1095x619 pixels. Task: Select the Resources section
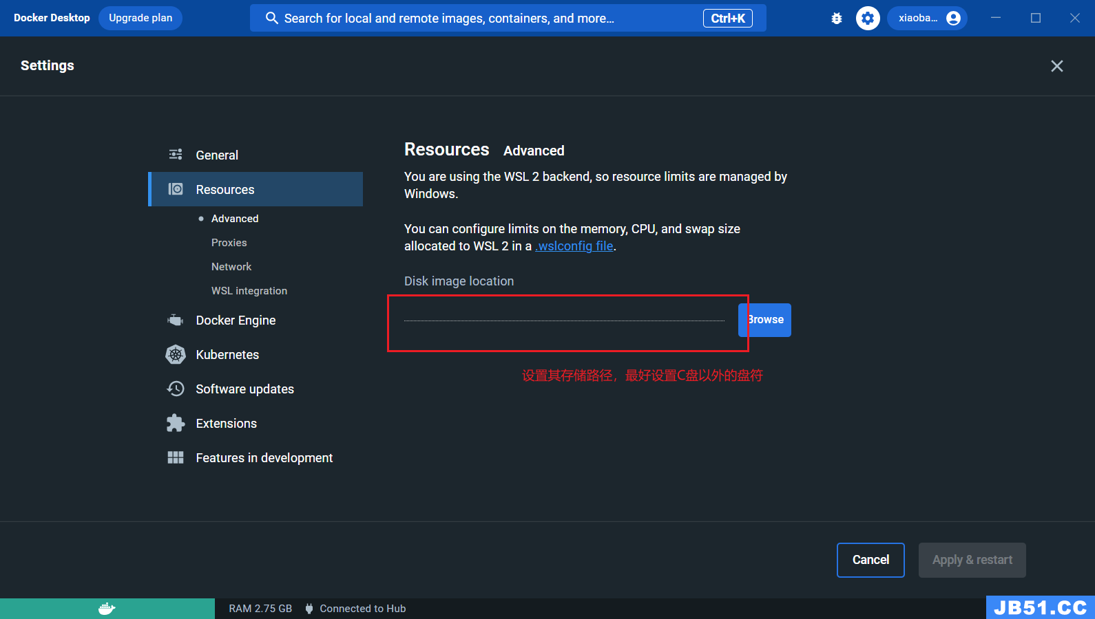click(255, 189)
